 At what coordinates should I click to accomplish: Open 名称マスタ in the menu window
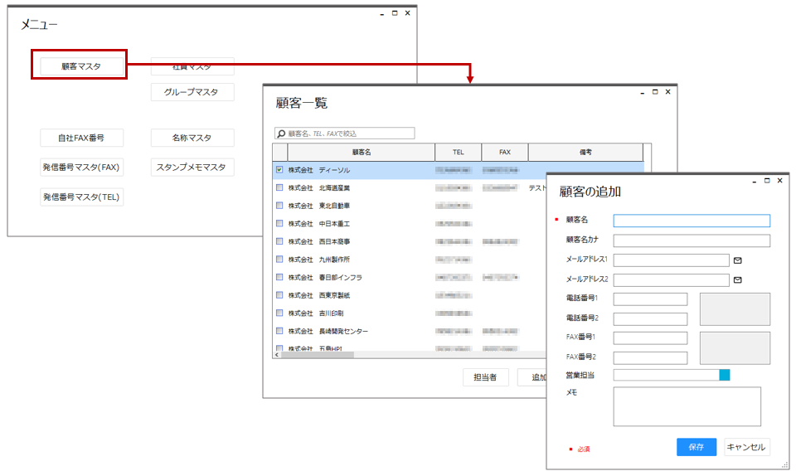click(192, 138)
